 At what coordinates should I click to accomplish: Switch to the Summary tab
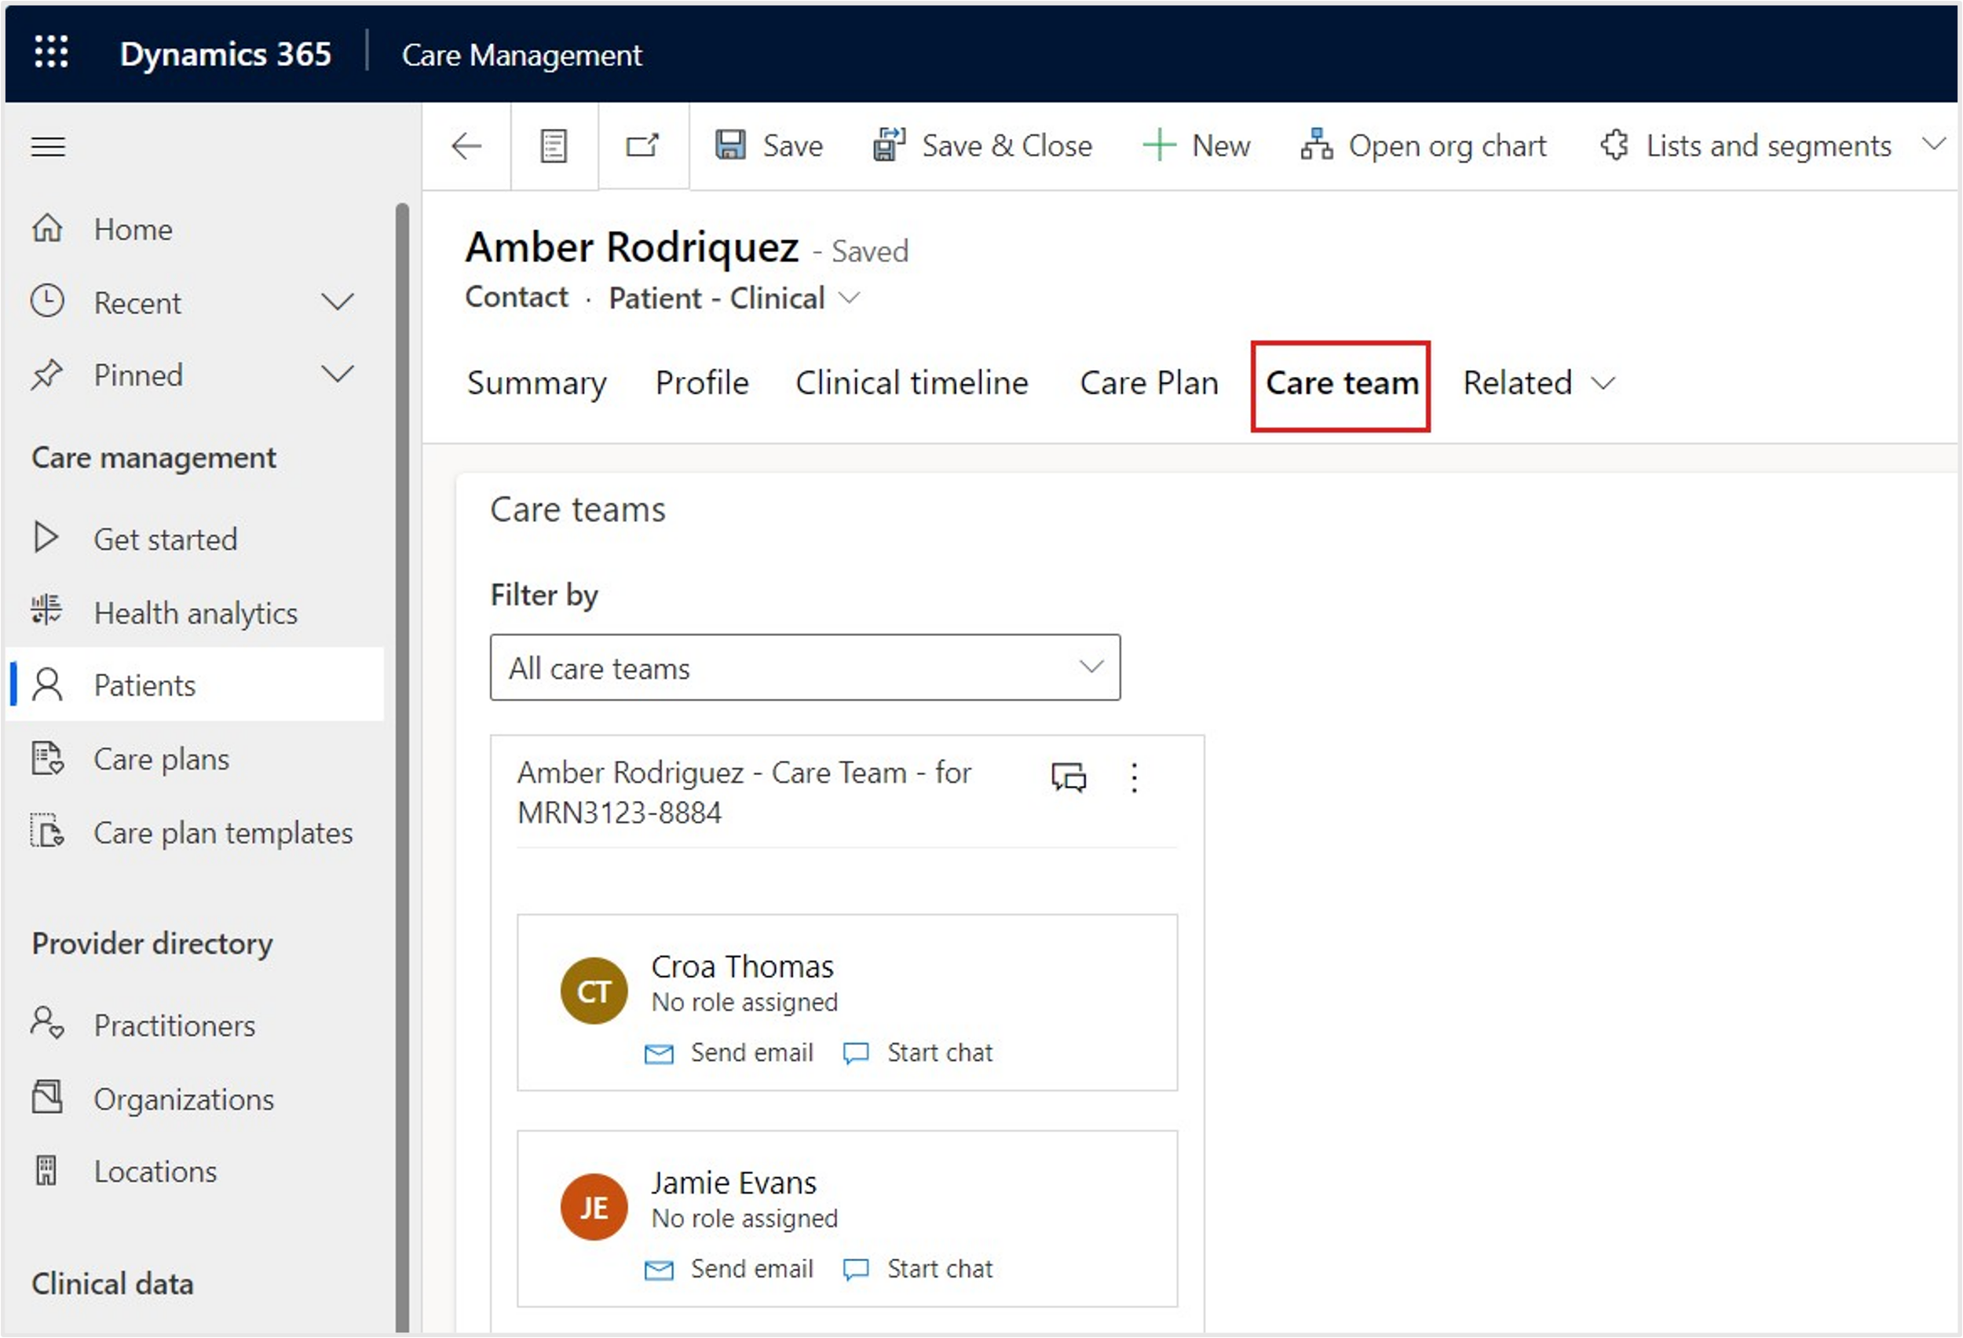pyautogui.click(x=536, y=383)
